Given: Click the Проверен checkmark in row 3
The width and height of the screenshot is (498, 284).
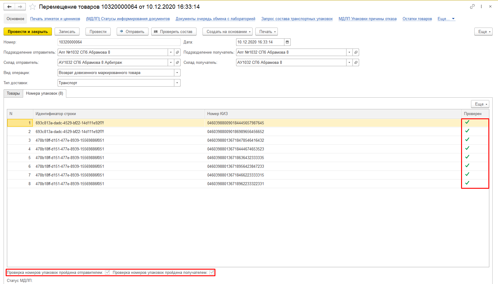Looking at the screenshot, I should click(x=467, y=140).
